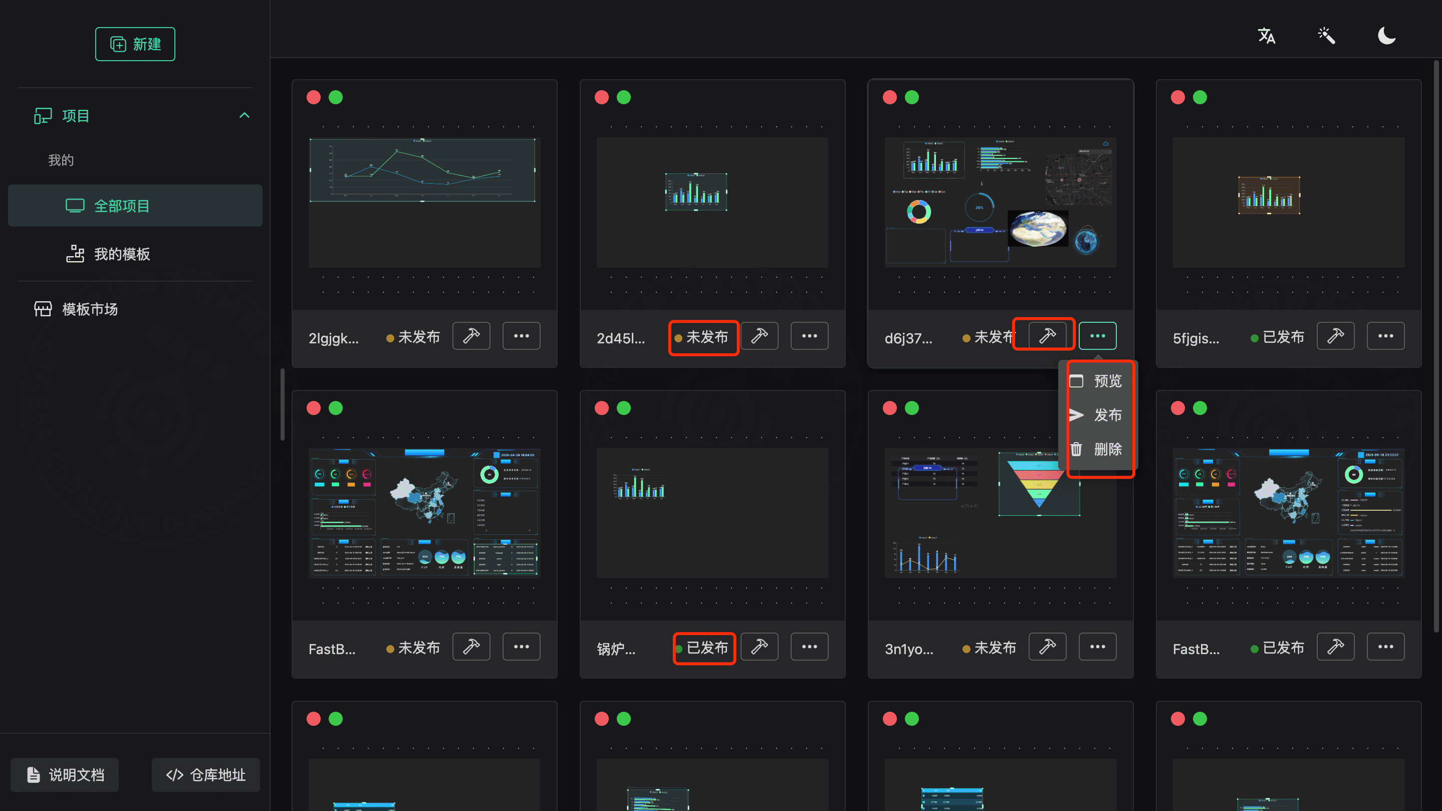Screen dimensions: 1442x811
Task: Click the edit hammer icon for 5fjgis project
Action: coord(1336,336)
